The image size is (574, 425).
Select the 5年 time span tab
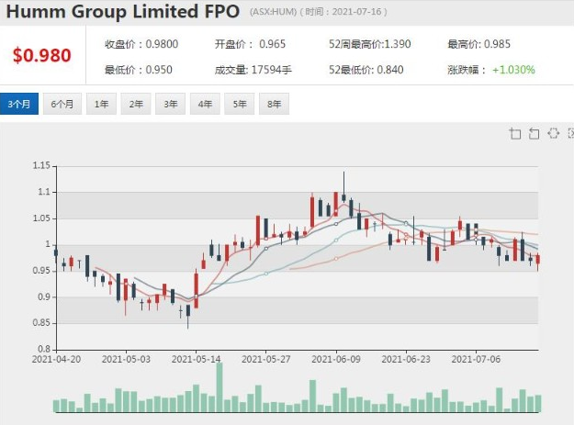pyautogui.click(x=239, y=105)
